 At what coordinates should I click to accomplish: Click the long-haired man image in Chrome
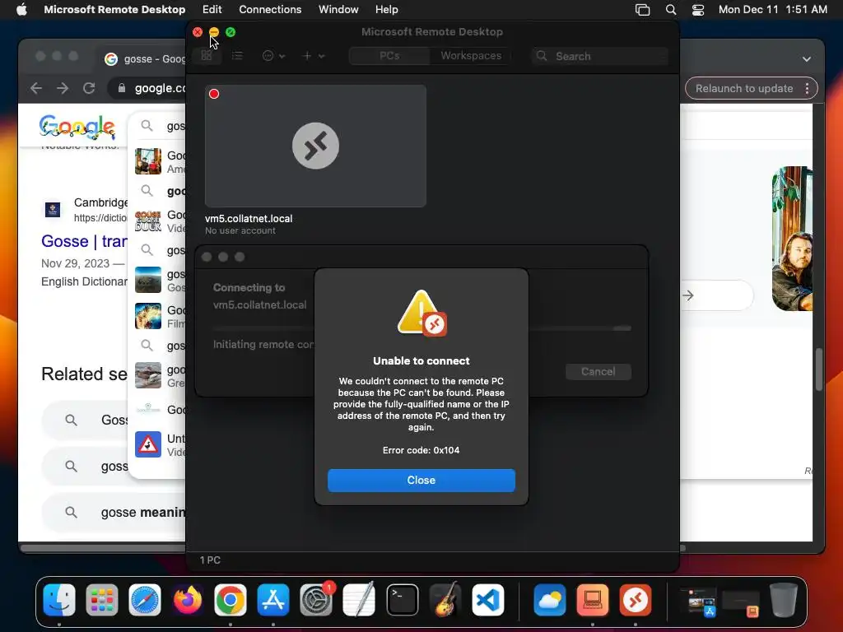[793, 239]
